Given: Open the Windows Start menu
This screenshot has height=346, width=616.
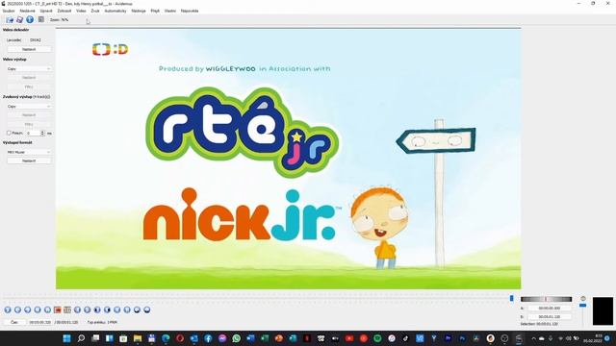Looking at the screenshot, I should (66, 338).
